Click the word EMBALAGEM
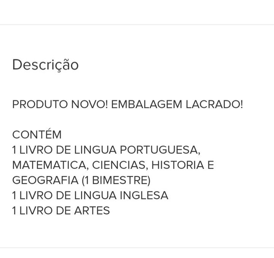The width and height of the screenshot is (274, 258). 146,104
